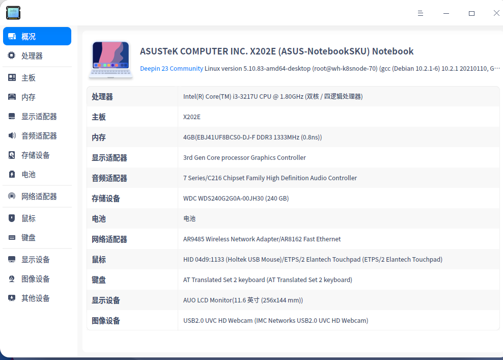Select the 电池 battery icon in sidebar

tap(11, 174)
